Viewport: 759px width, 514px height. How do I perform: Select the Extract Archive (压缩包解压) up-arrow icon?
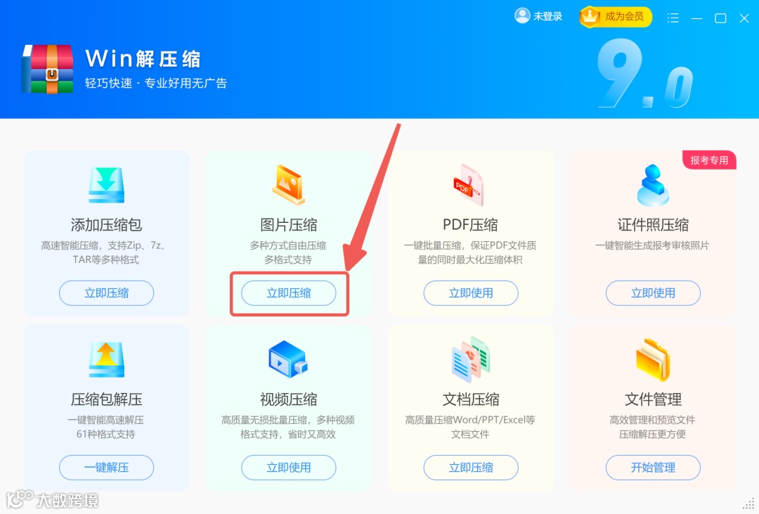[x=107, y=359]
